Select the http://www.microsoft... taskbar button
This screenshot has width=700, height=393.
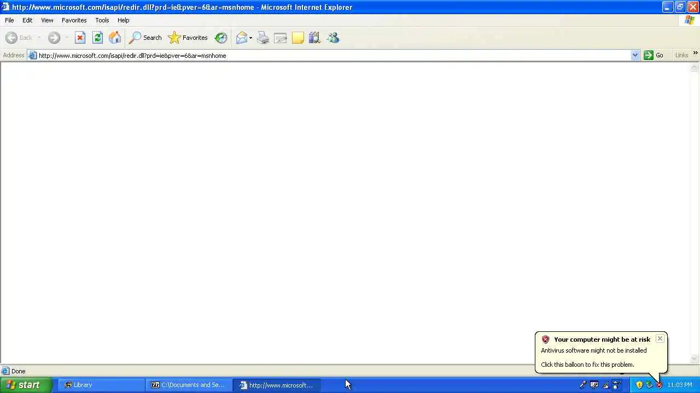click(x=277, y=385)
